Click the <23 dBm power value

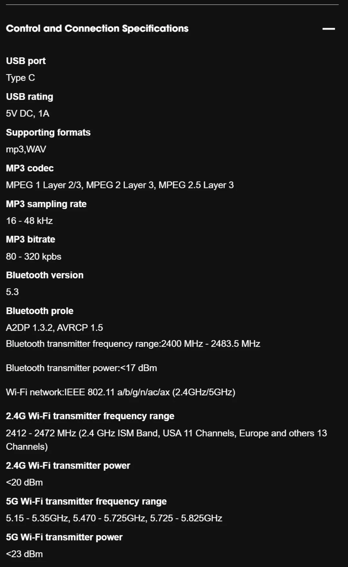24,554
